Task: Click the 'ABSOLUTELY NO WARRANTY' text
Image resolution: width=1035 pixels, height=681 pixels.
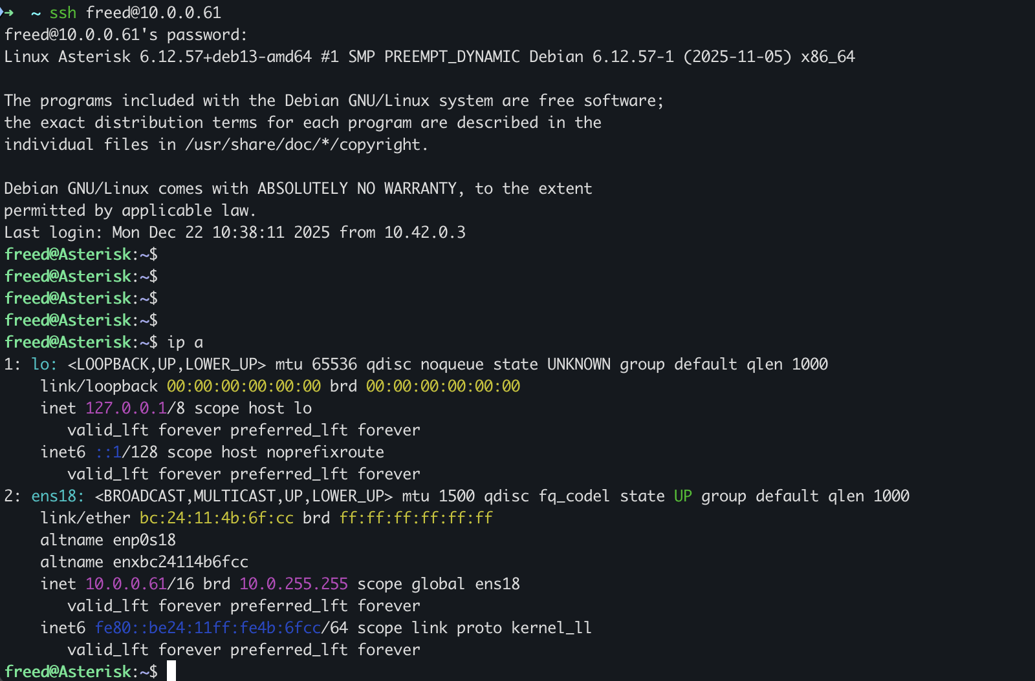Action: coord(358,189)
